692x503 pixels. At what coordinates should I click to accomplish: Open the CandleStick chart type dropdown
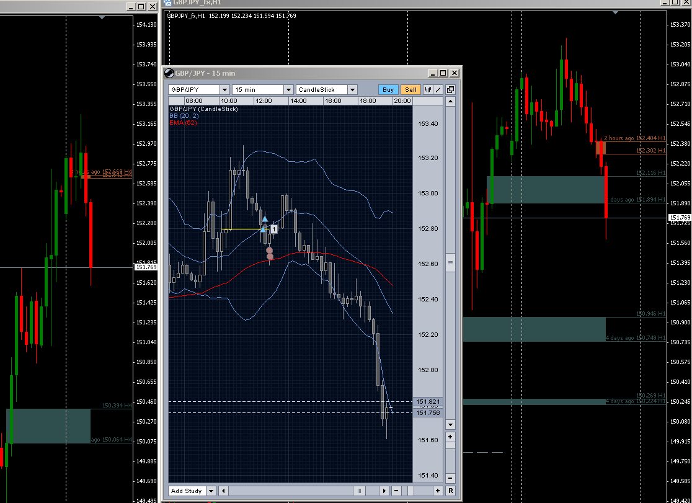(352, 90)
